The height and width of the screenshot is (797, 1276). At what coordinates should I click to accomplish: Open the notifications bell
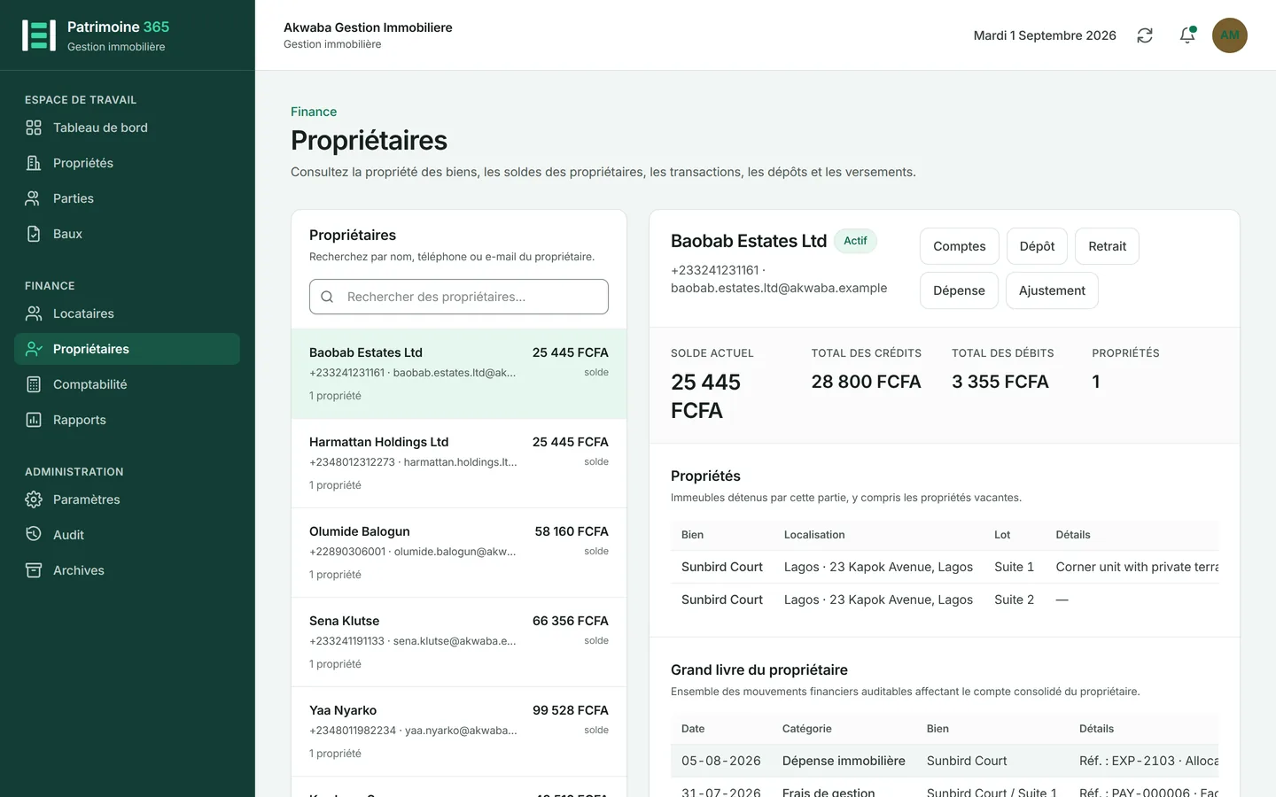coord(1187,35)
